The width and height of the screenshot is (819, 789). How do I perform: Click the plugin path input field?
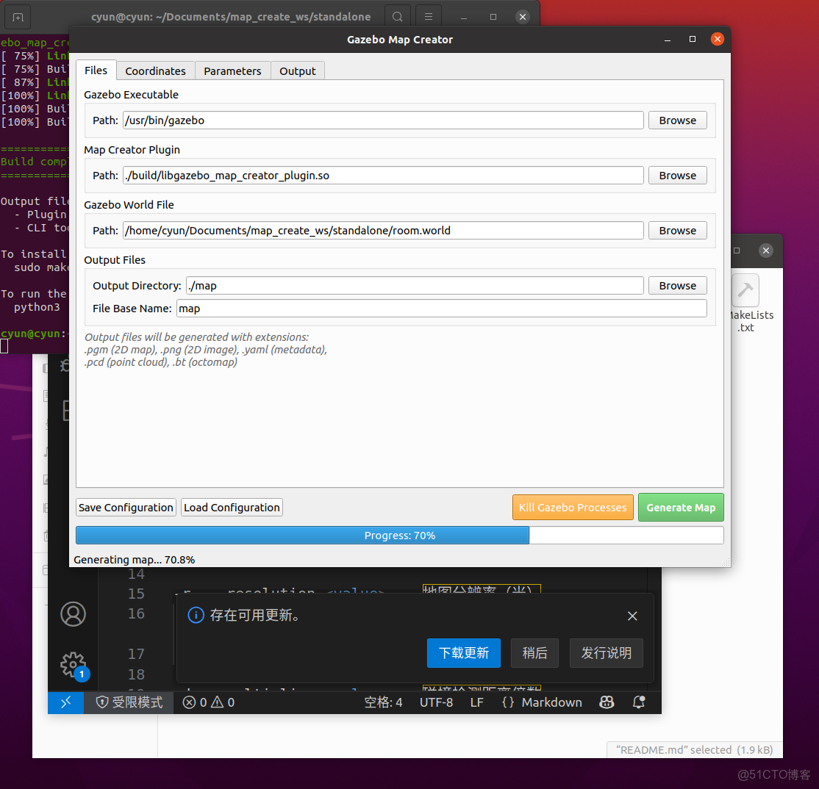(383, 176)
